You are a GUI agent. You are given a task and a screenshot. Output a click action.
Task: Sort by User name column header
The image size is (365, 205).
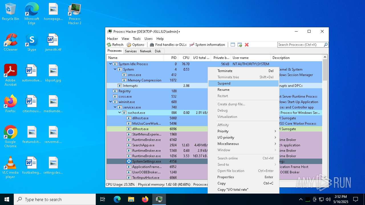250,58
